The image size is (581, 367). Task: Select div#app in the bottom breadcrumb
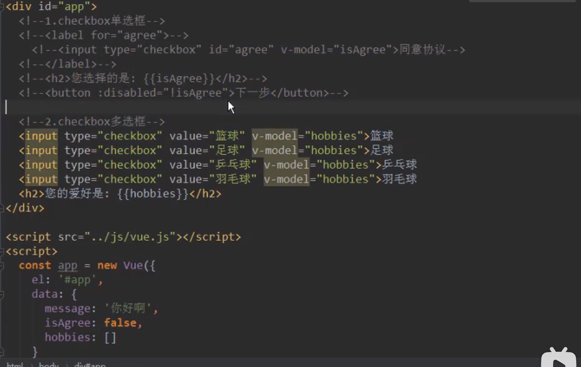click(90, 364)
